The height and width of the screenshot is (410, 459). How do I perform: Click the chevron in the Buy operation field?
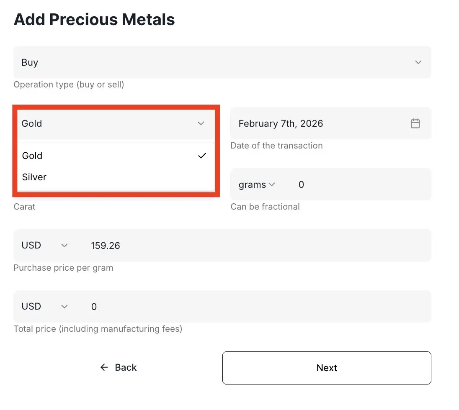[x=418, y=62]
